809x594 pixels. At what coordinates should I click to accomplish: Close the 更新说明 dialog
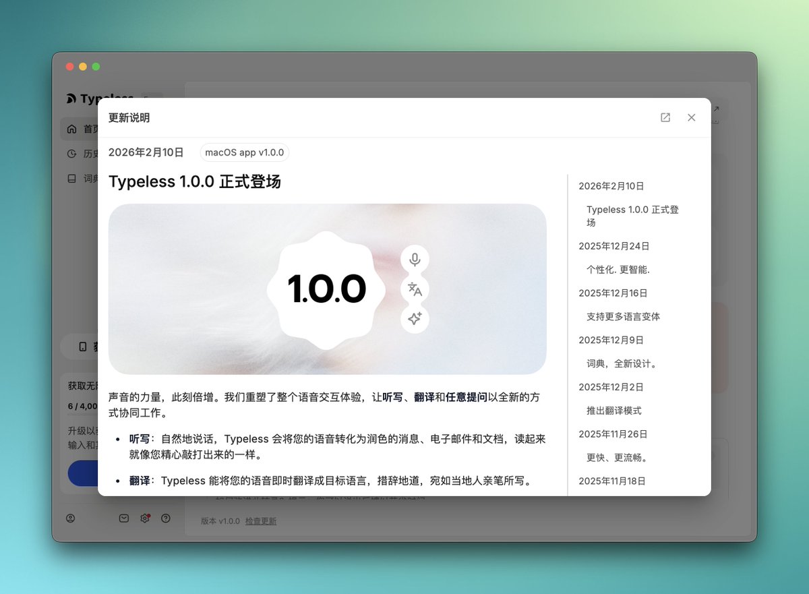[691, 117]
